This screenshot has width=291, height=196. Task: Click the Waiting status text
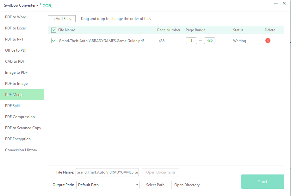pos(239,41)
